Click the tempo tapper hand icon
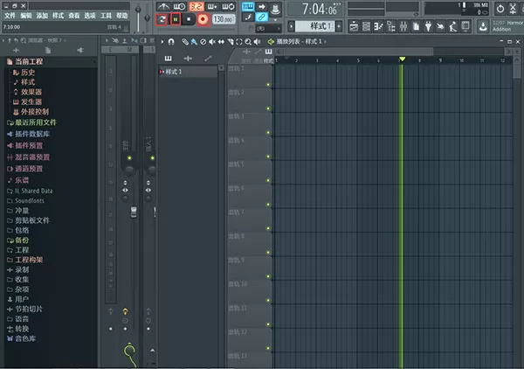Image resolution: width=524 pixels, height=369 pixels. [440, 26]
